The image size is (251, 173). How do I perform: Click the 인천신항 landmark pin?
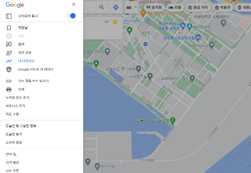pos(97,167)
